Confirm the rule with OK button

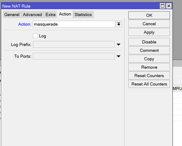(149, 16)
